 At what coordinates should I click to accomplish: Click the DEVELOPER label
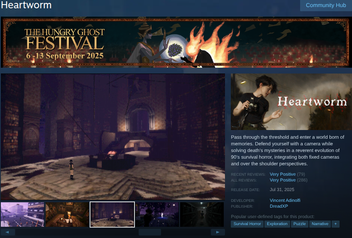tap(243, 201)
